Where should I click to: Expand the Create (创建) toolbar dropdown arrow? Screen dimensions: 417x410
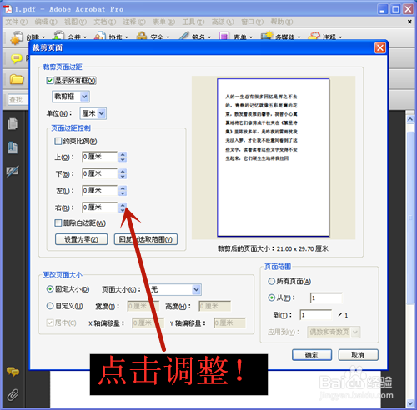tap(43, 37)
